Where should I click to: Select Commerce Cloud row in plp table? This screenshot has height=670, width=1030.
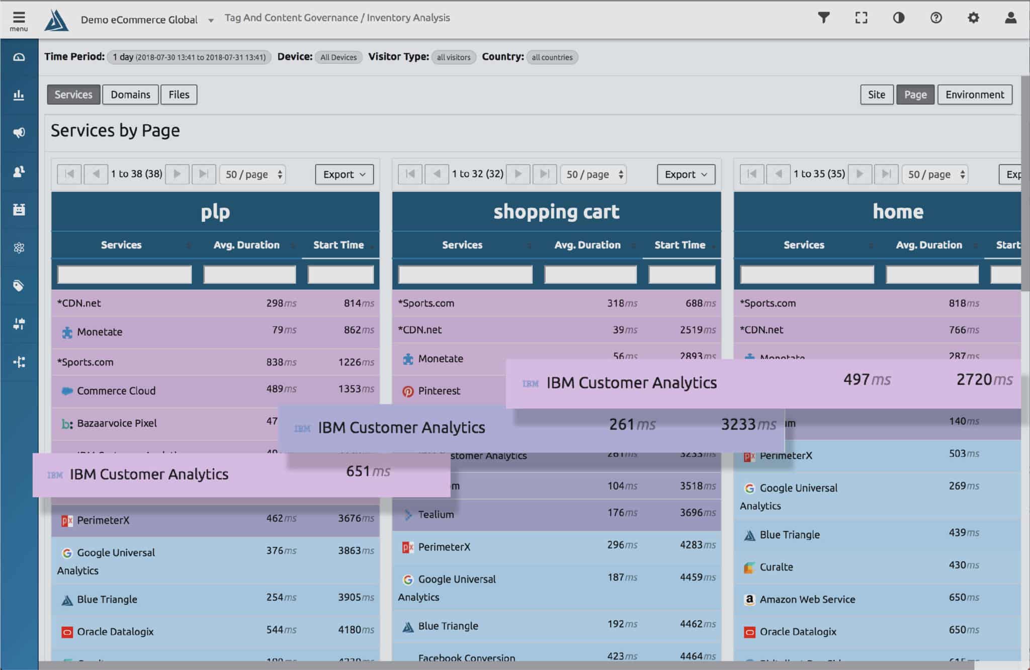(215, 391)
